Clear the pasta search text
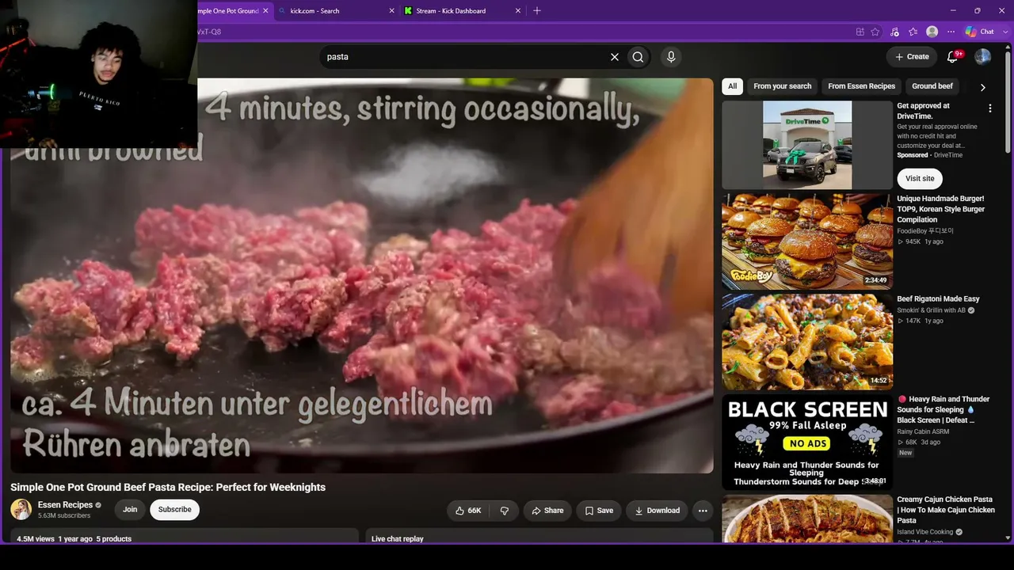Screen dimensions: 1014x570 [x=614, y=57]
